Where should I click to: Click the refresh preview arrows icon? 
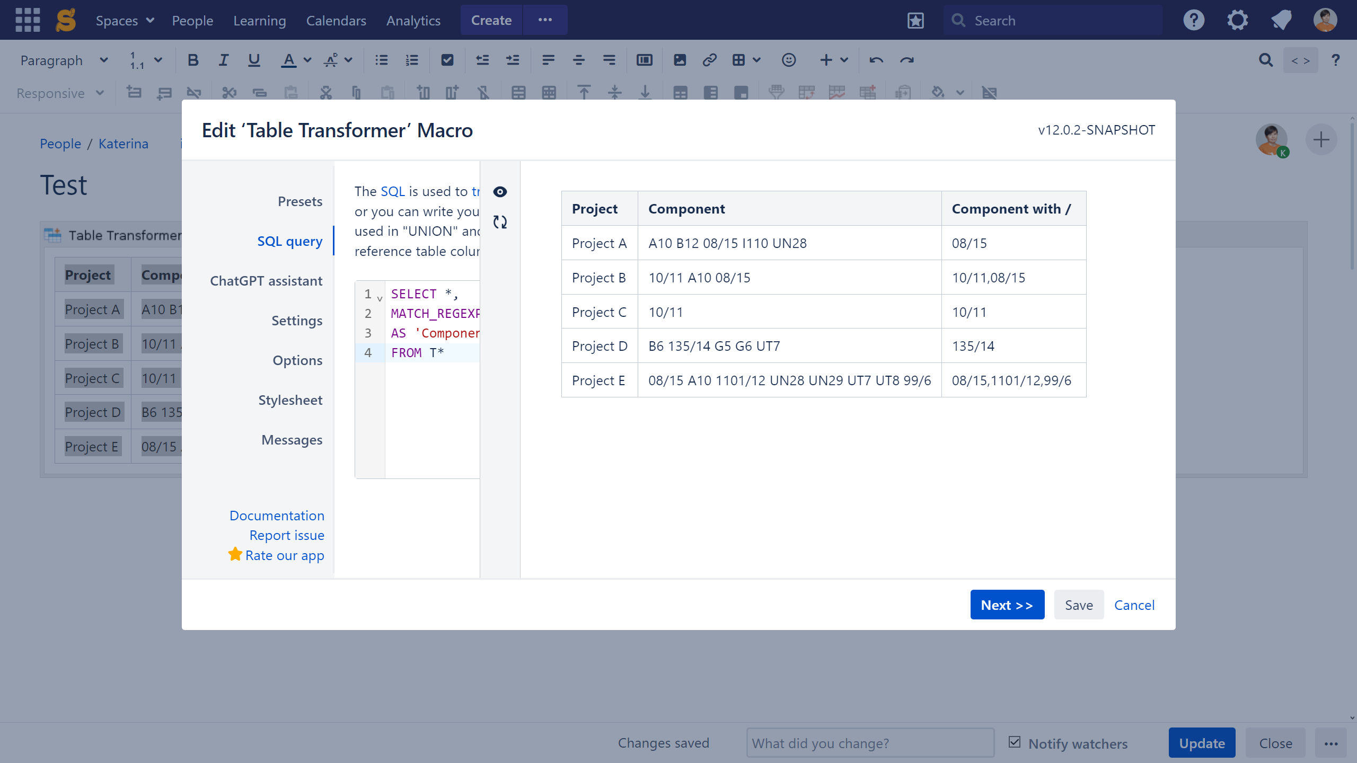[x=500, y=222]
